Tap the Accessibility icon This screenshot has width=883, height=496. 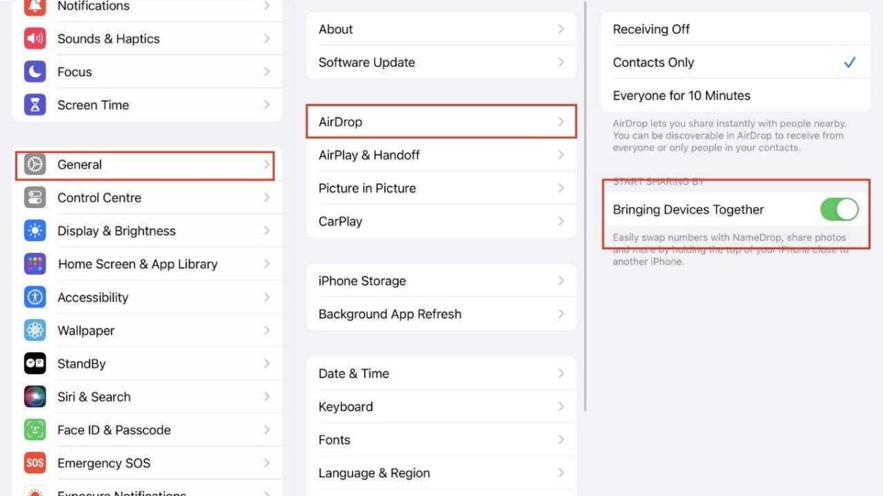[x=35, y=297]
